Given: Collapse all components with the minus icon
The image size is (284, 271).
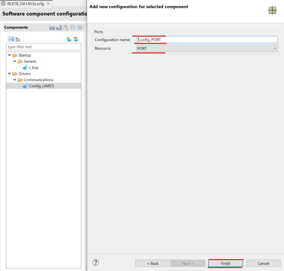Looking at the screenshot, I should tap(73, 28).
